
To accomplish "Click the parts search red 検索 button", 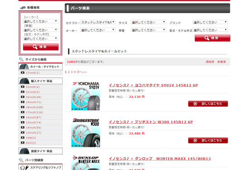I will pos(212,38).
